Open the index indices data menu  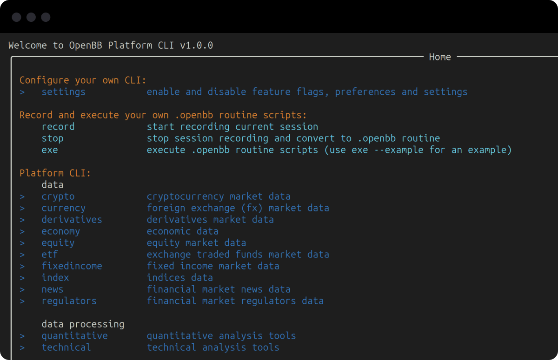pyautogui.click(x=55, y=277)
